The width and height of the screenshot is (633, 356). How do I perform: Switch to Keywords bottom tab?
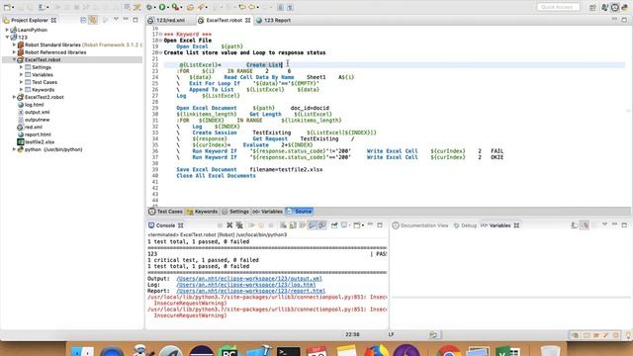[202, 211]
